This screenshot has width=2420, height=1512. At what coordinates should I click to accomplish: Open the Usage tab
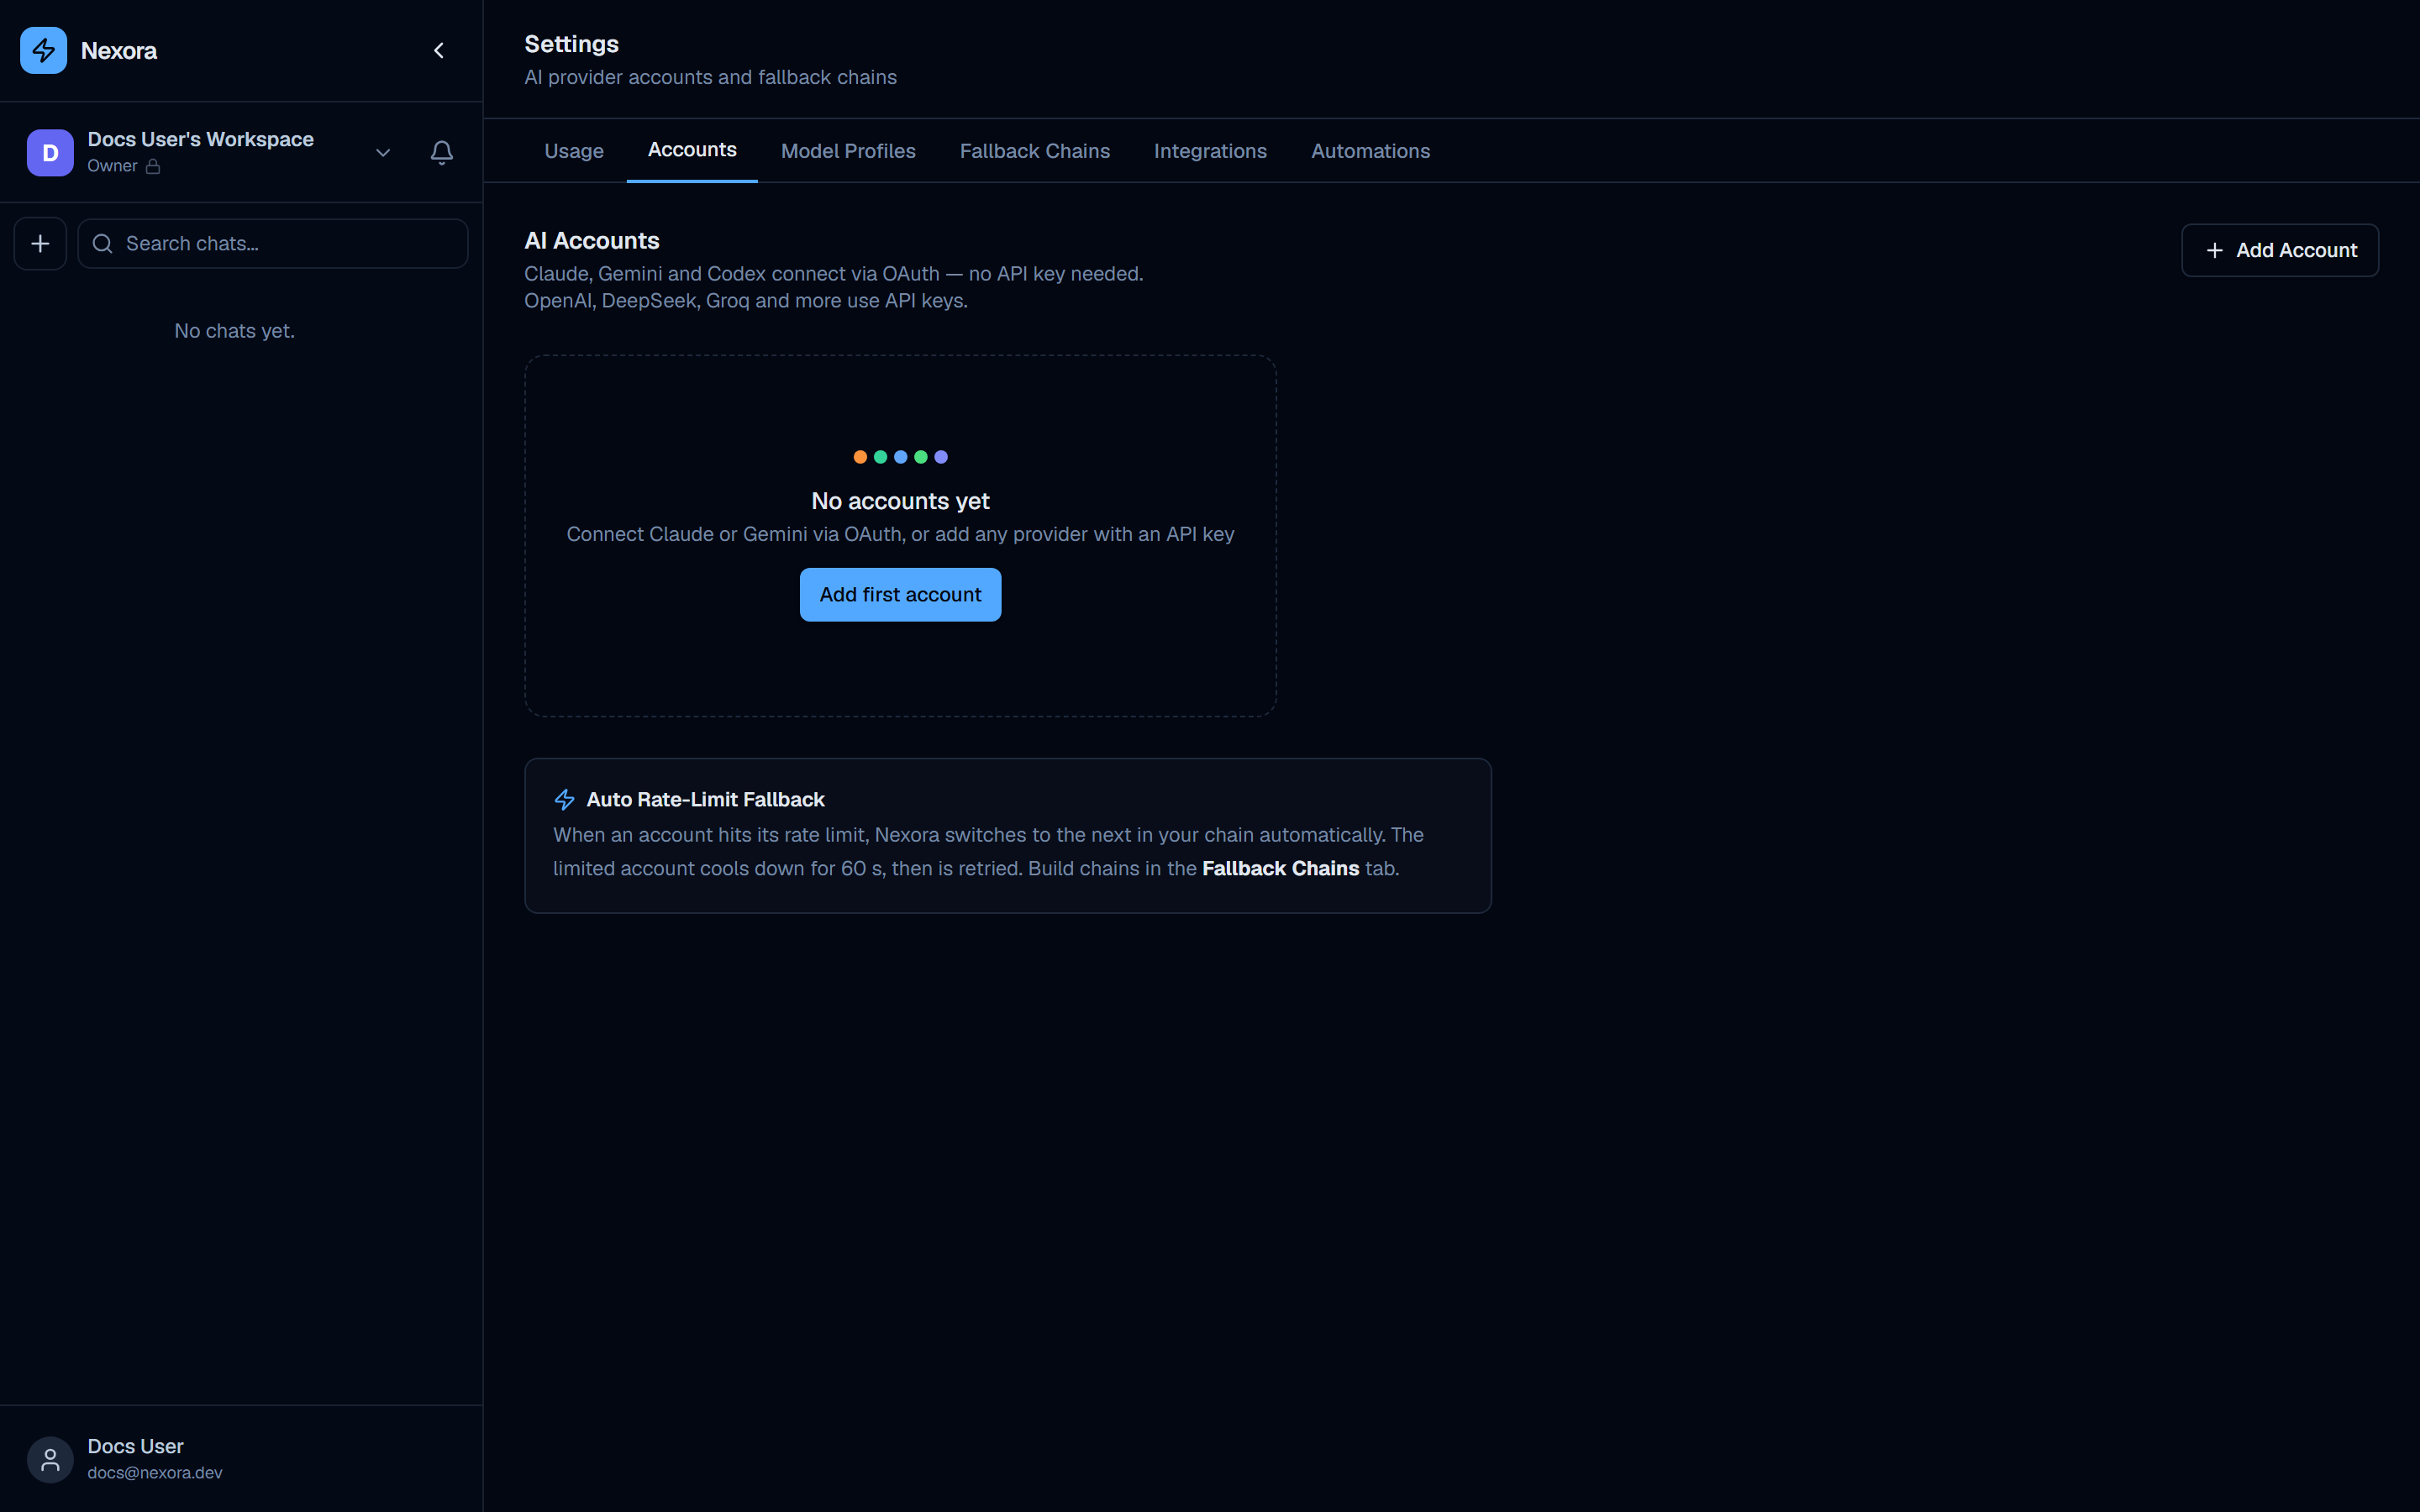pyautogui.click(x=574, y=151)
